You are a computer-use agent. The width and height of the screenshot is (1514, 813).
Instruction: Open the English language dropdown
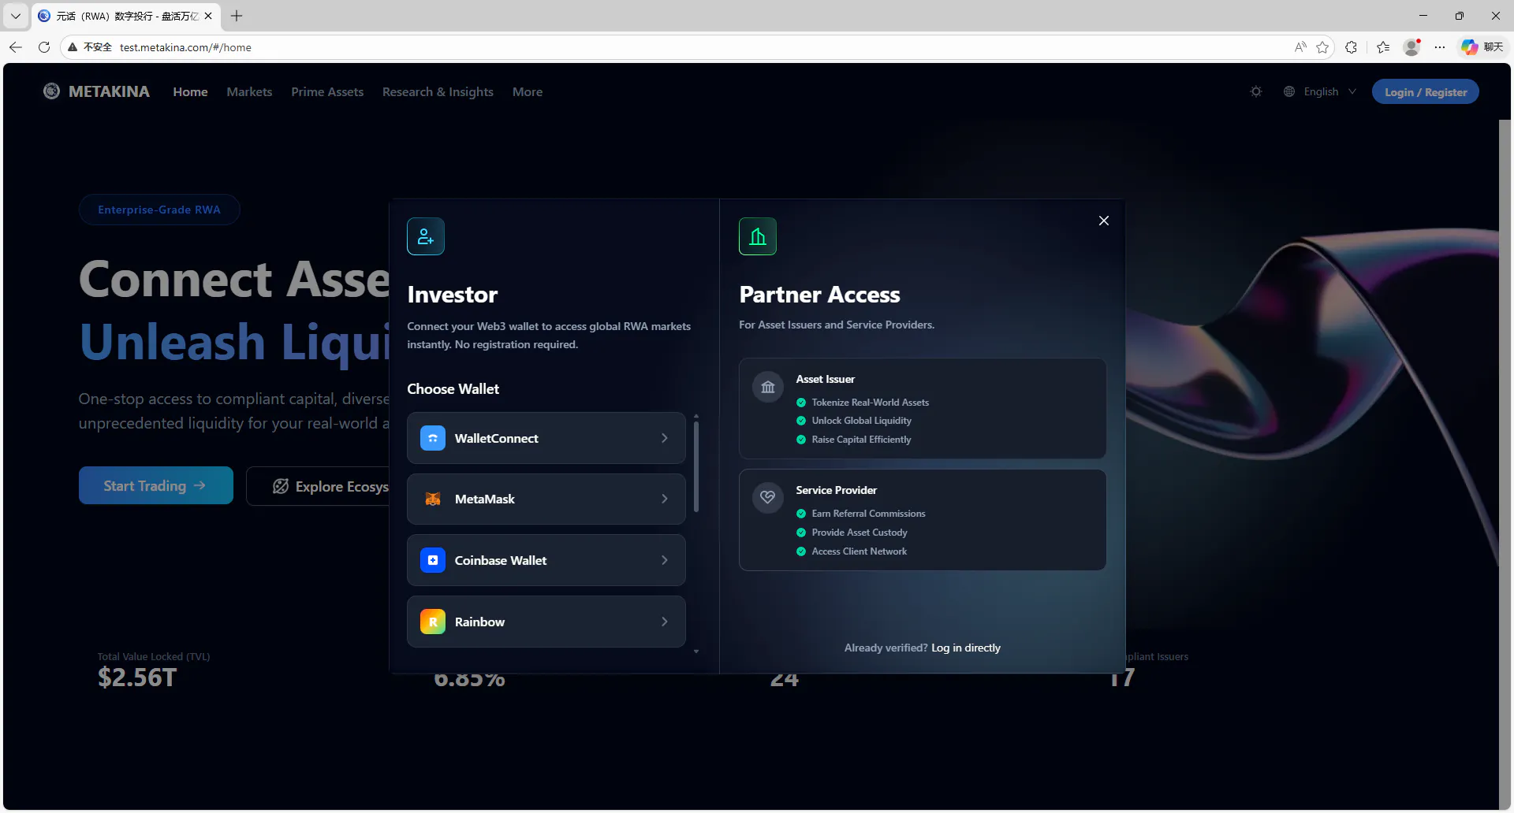(x=1321, y=91)
